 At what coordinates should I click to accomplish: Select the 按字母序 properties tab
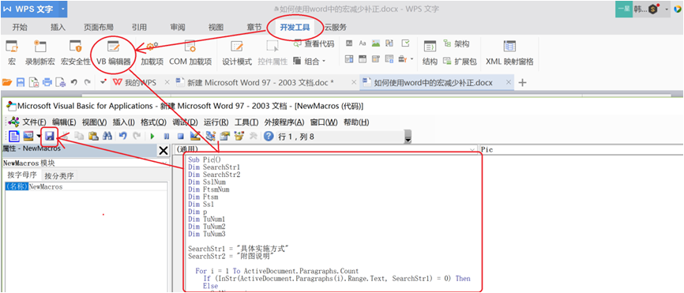pos(21,175)
